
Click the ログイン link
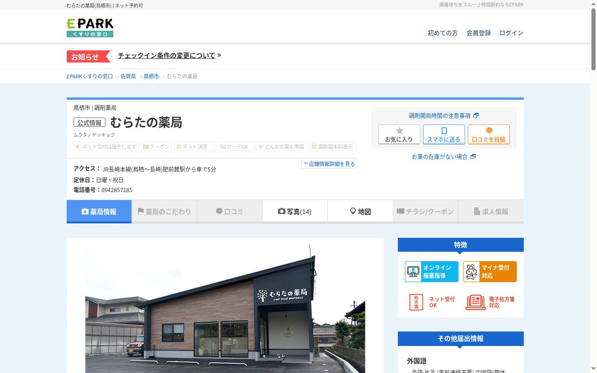click(511, 33)
